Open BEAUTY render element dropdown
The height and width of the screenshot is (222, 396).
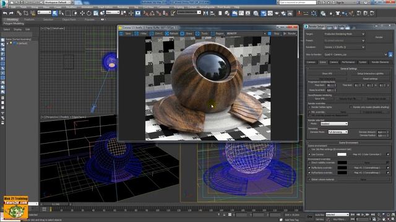tap(246, 33)
